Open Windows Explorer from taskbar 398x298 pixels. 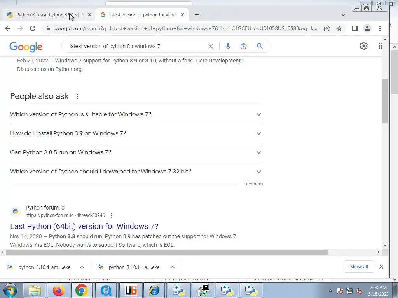point(35,290)
